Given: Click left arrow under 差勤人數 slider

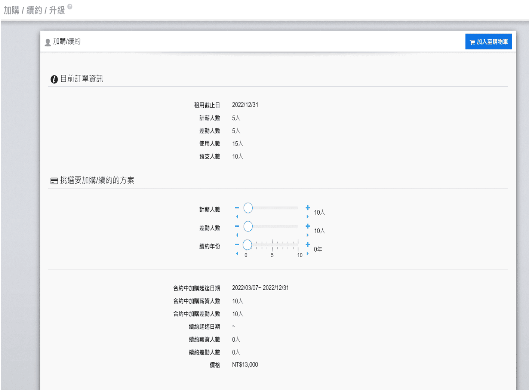Looking at the screenshot, I should 237,235.
